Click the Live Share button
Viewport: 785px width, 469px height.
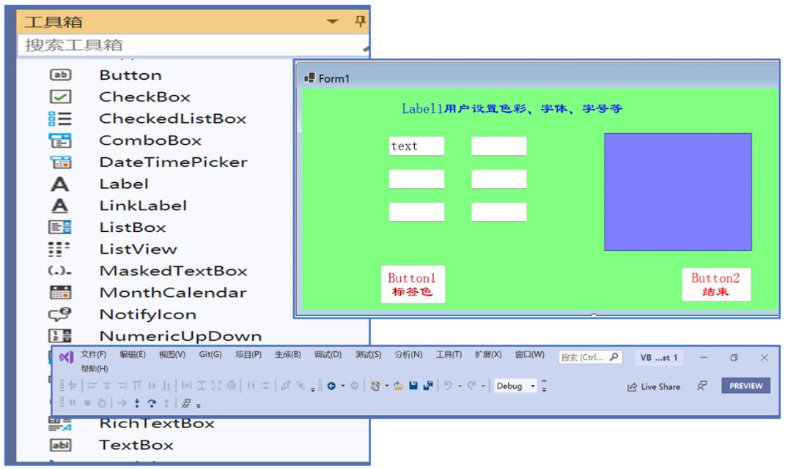(654, 386)
